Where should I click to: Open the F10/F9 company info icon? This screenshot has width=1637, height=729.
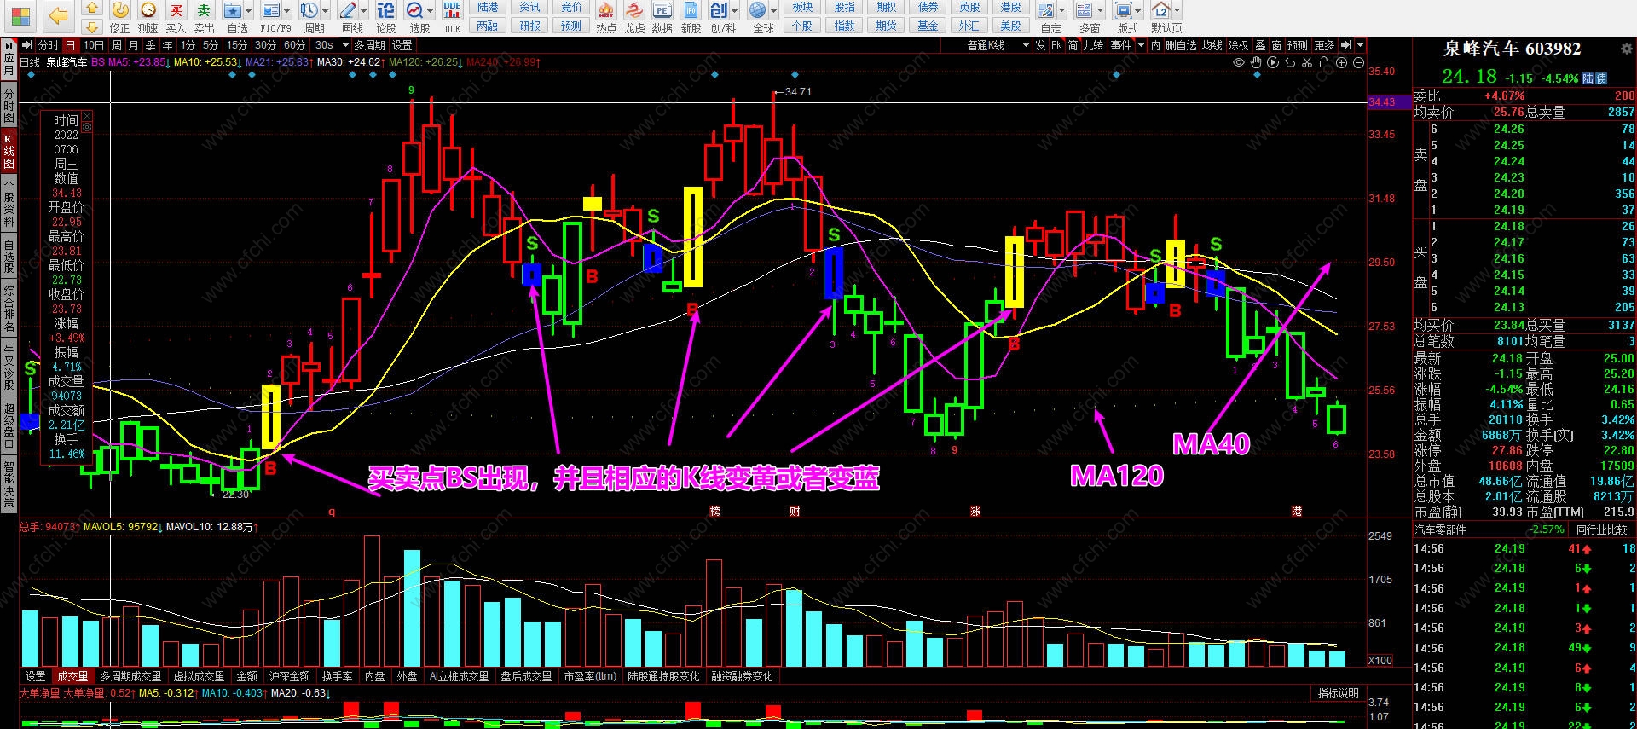[x=271, y=10]
